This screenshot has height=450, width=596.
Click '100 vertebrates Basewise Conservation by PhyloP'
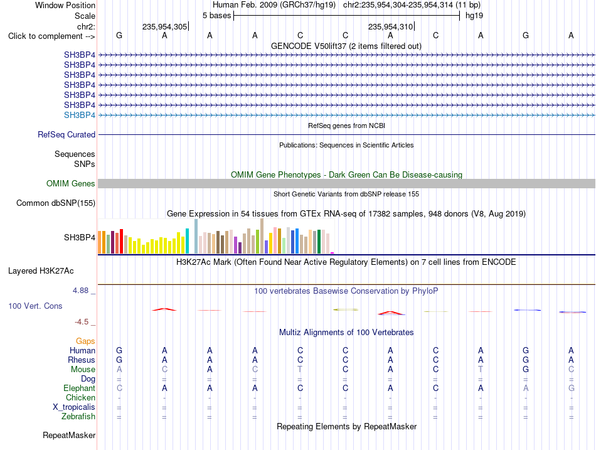click(346, 291)
